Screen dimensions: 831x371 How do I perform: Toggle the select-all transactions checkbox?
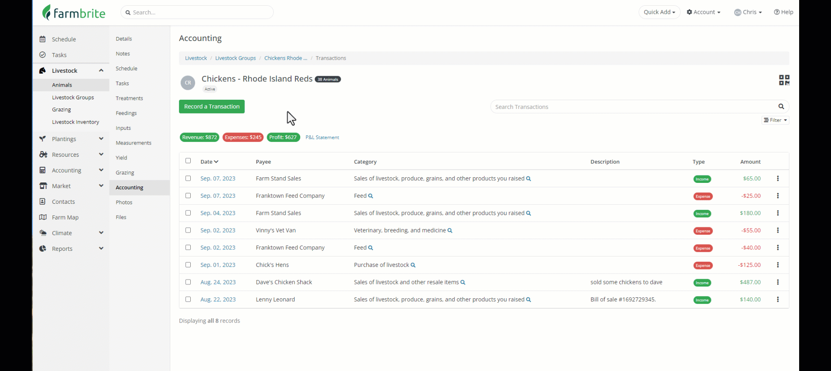point(188,161)
